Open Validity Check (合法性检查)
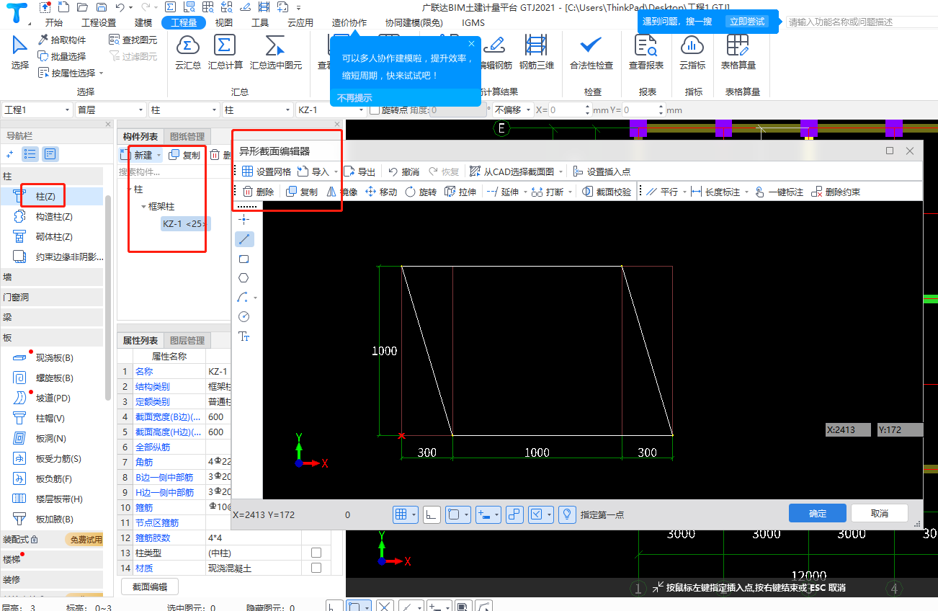This screenshot has width=938, height=611. click(591, 52)
